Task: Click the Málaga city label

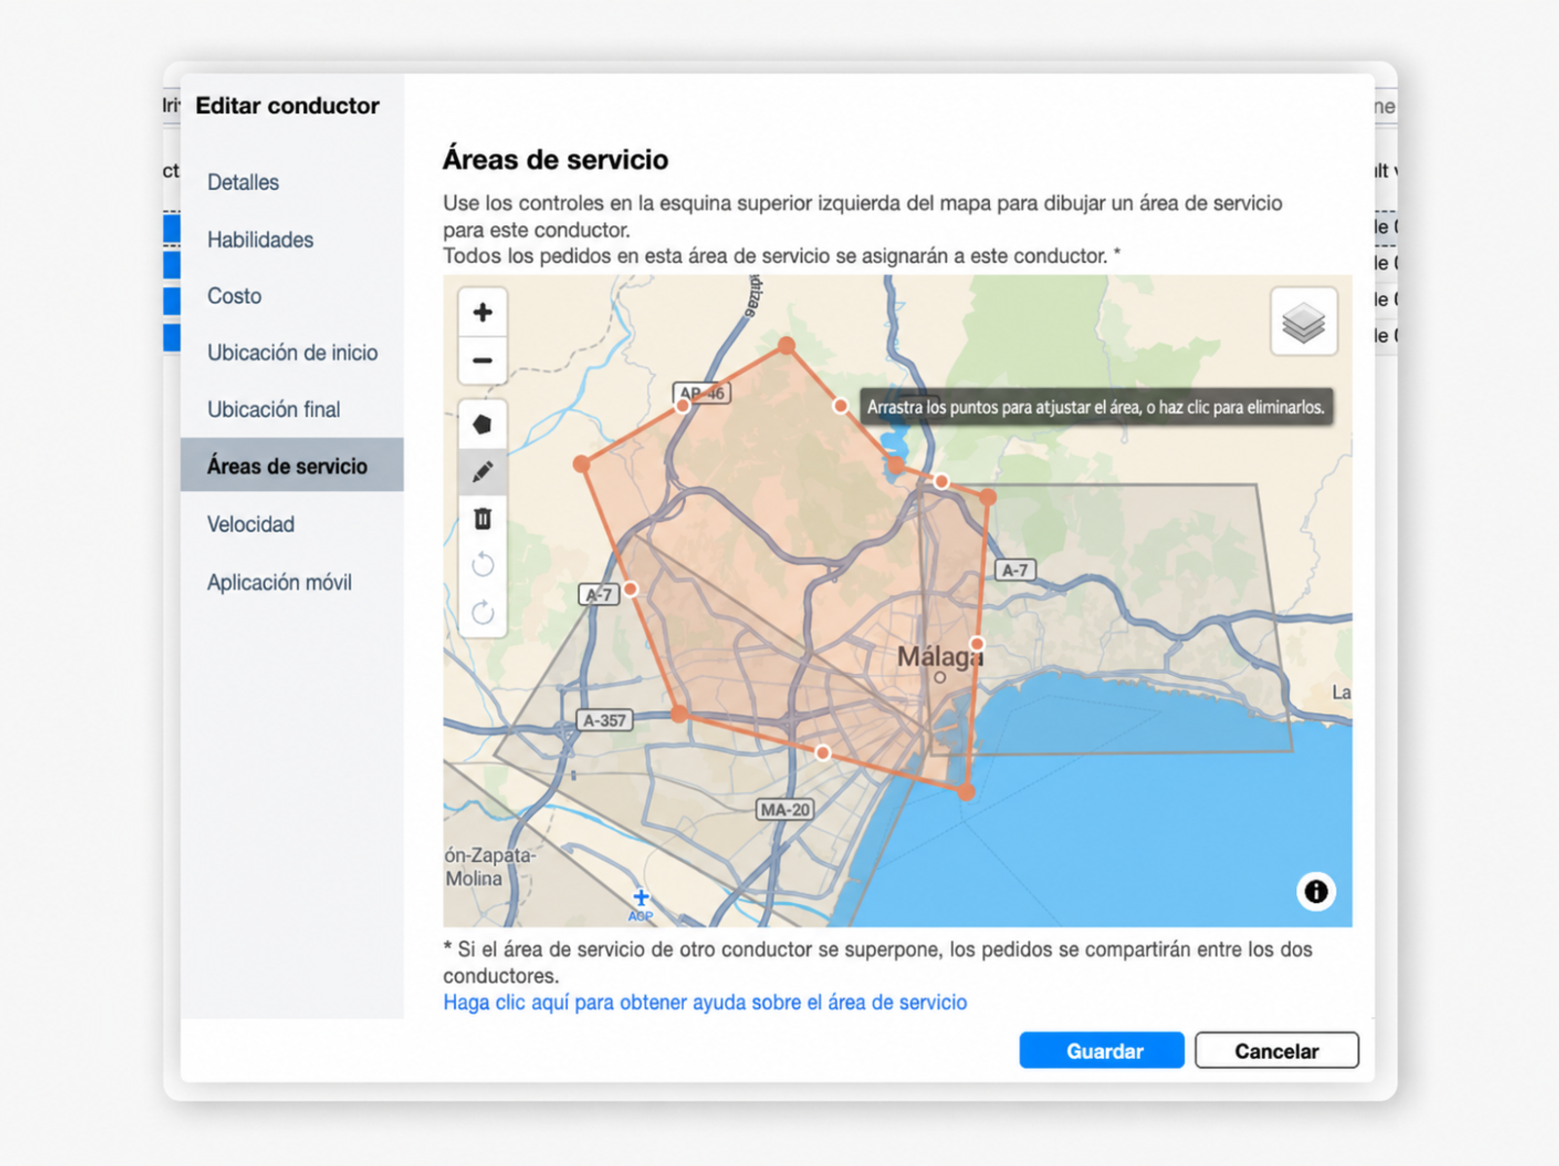Action: click(x=939, y=657)
